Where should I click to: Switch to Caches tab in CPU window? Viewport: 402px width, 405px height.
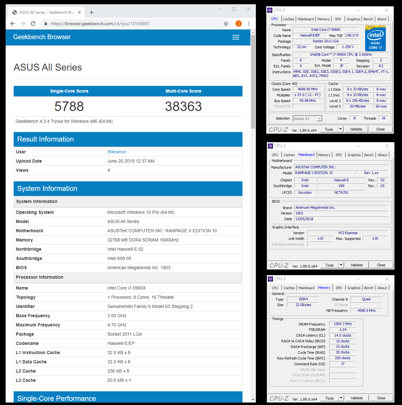pyautogui.click(x=289, y=19)
